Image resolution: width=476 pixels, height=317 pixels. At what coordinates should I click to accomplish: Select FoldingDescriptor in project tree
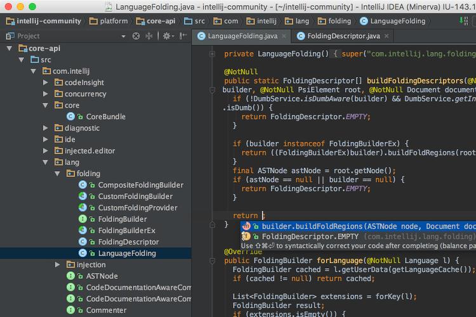tap(128, 242)
